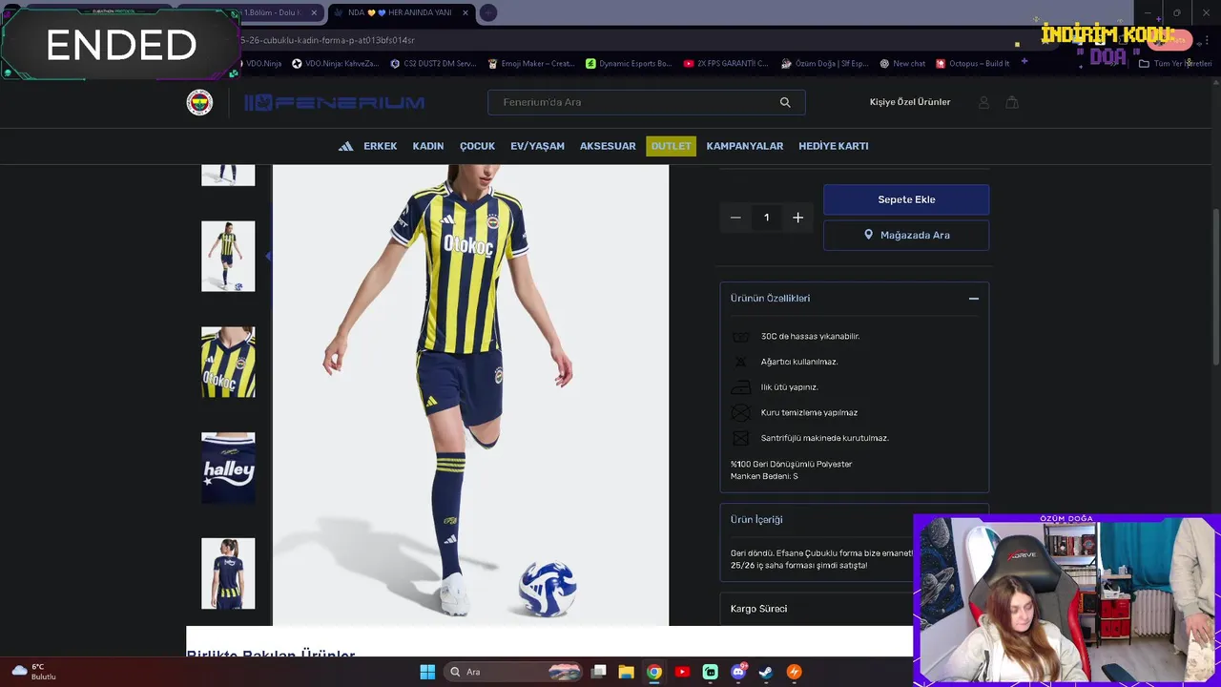Open Kişiye Özel Ürünler link
The width and height of the screenshot is (1221, 687).
click(910, 102)
